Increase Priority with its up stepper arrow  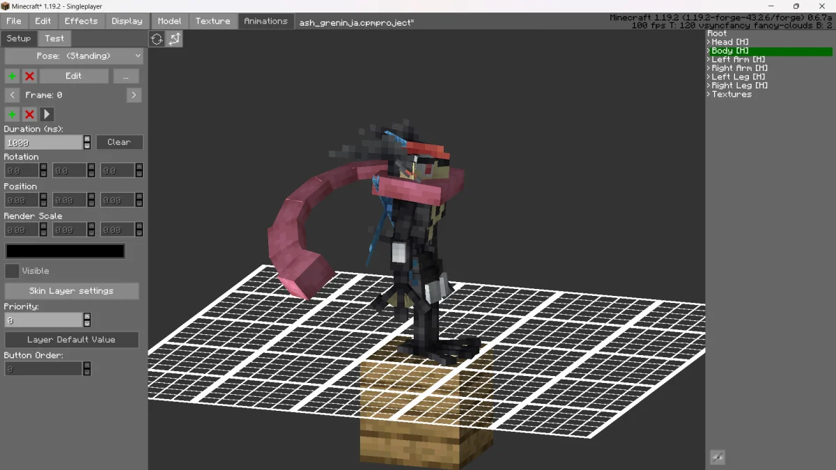[x=86, y=317]
